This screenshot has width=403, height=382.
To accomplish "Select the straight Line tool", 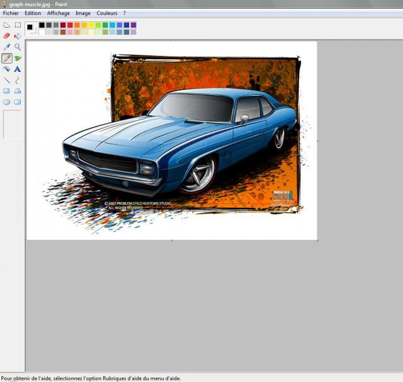I will 7,80.
